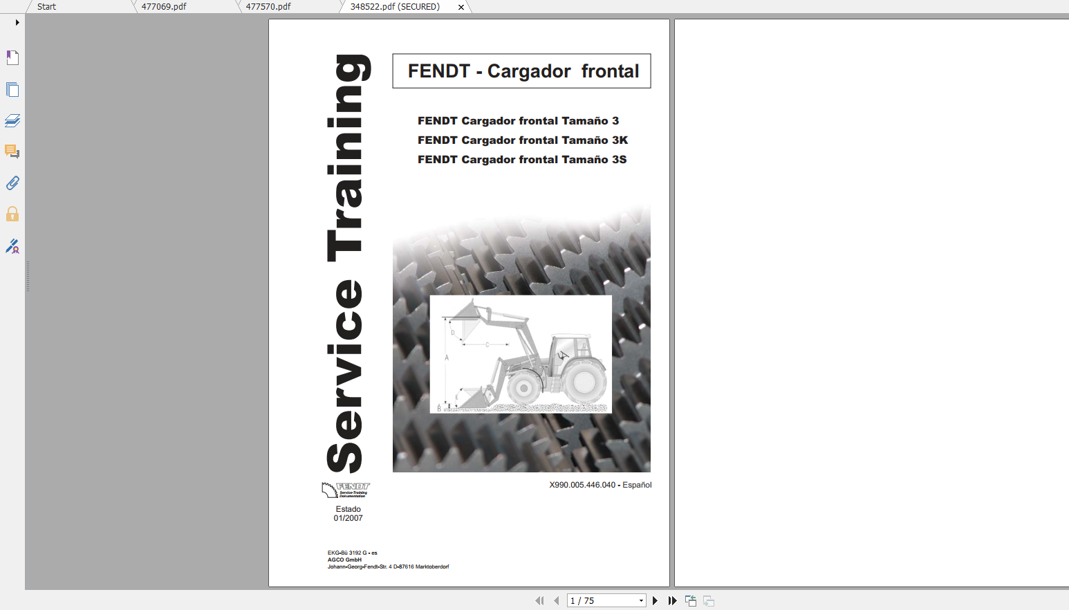Jump to the first page
The image size is (1069, 610).
click(539, 600)
